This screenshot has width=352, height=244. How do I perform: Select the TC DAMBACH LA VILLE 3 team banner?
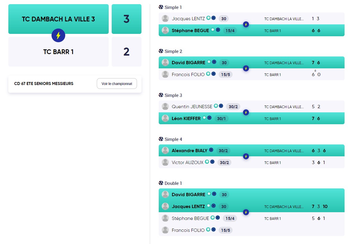(58, 19)
